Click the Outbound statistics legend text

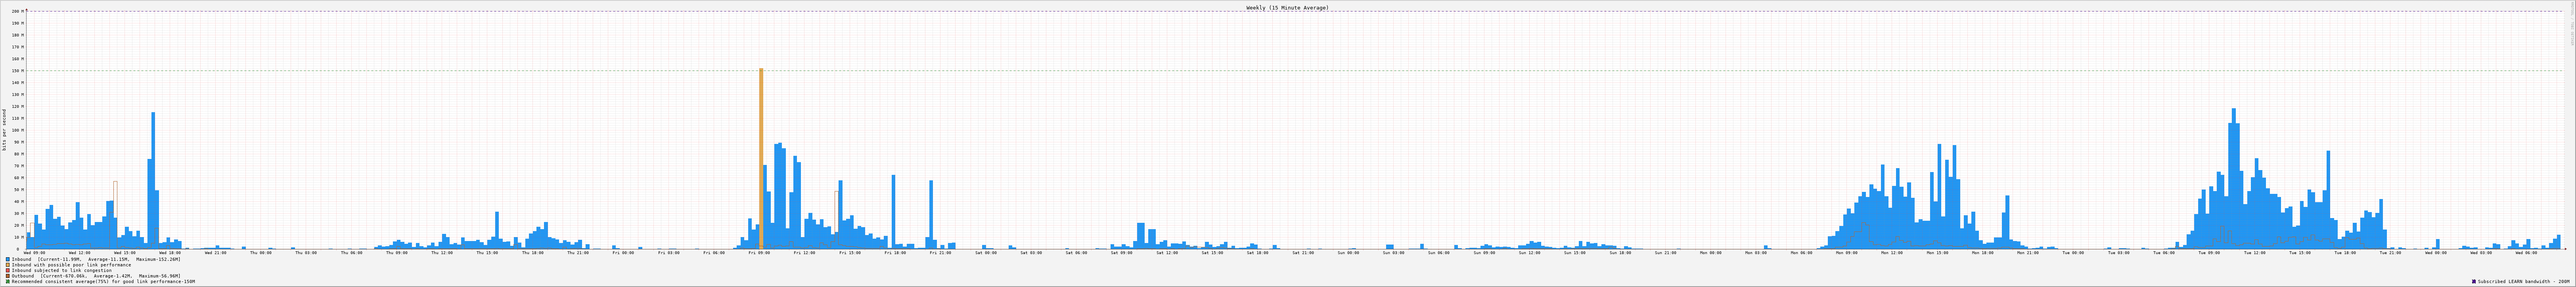tap(96, 276)
